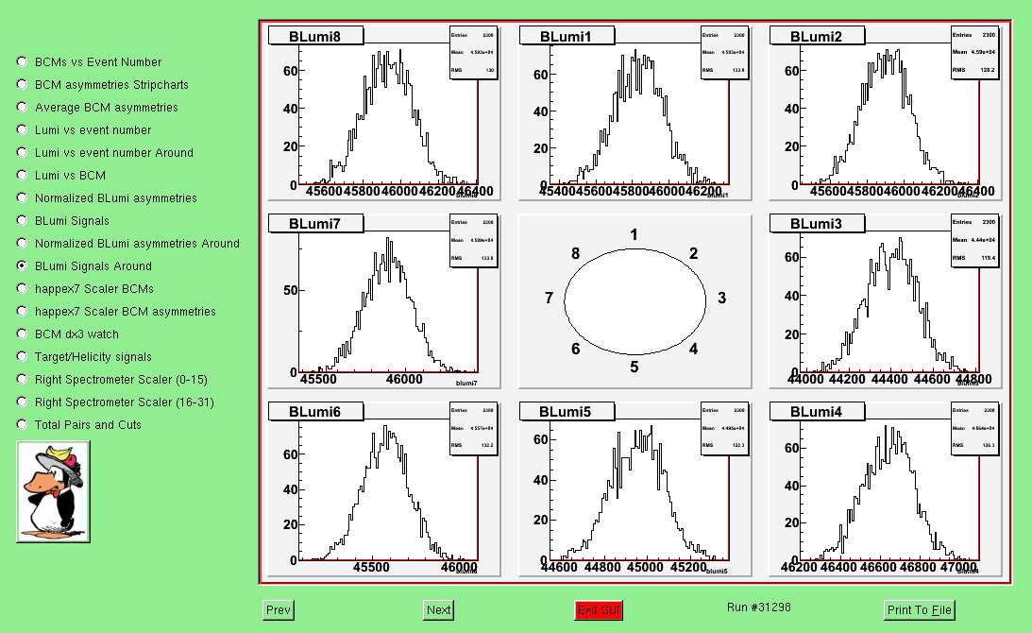Click the BLumi3 statistics box

click(x=974, y=240)
